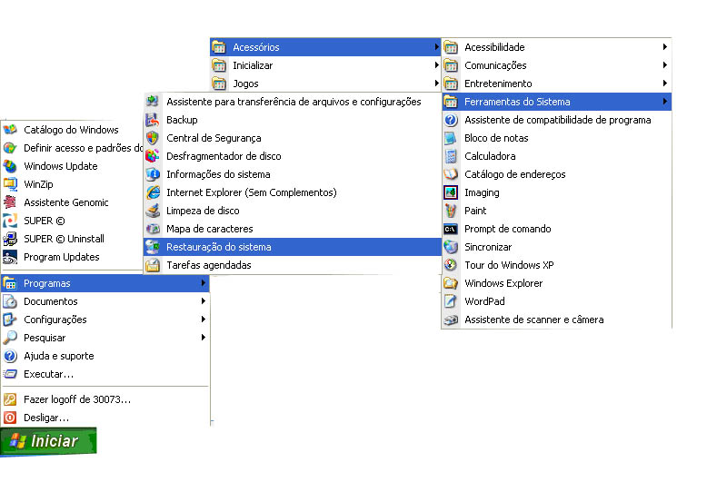This screenshot has height=482, width=717.
Task: Click the SUPER © program icon
Action: (10, 221)
